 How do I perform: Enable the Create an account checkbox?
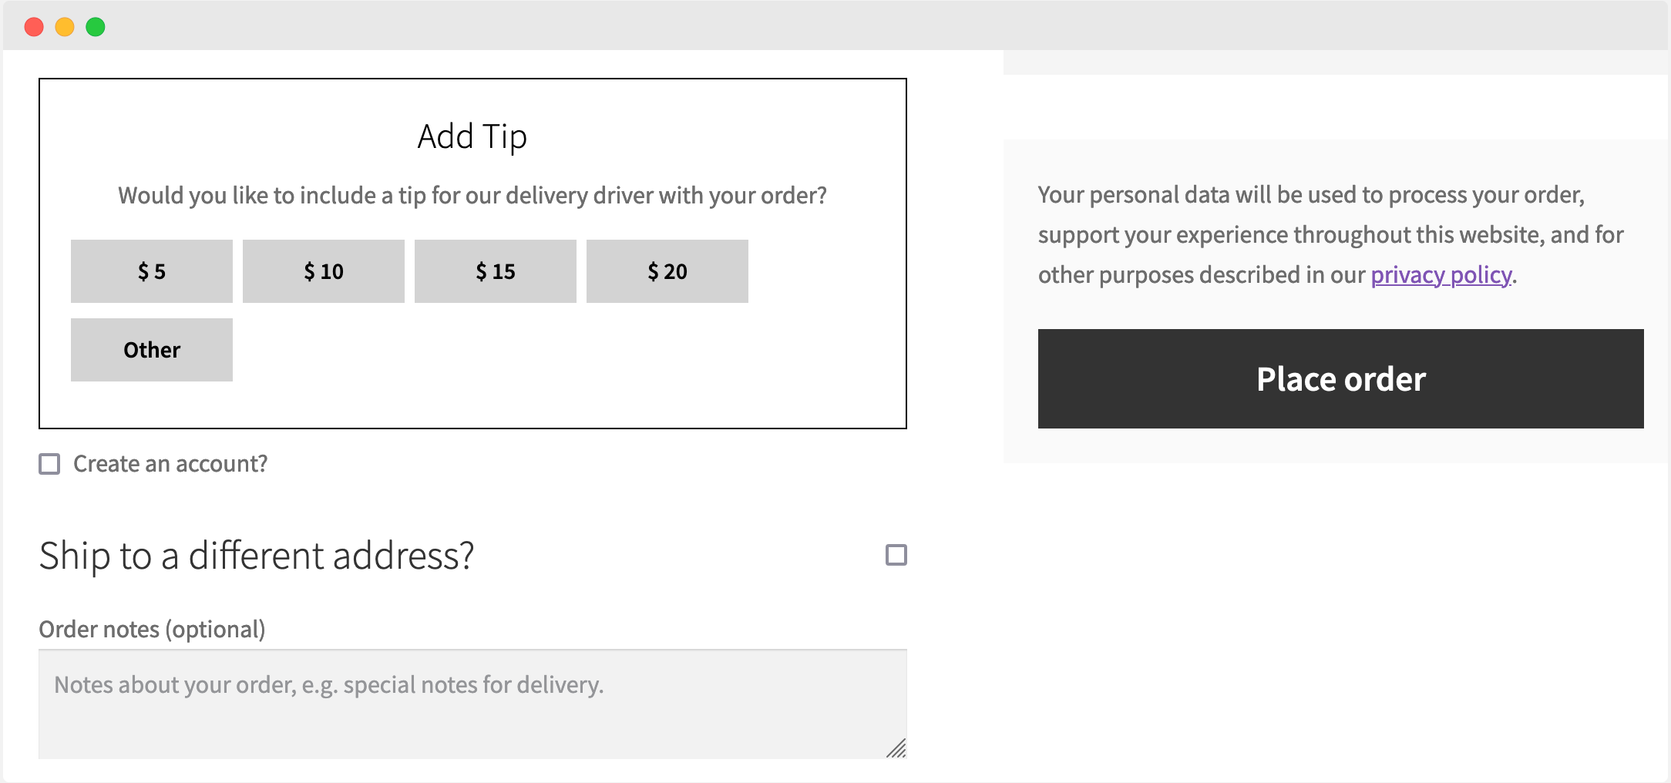tap(49, 464)
